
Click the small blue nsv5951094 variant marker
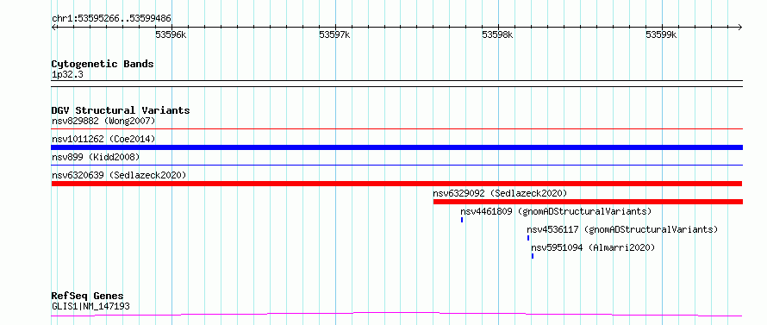coord(533,256)
